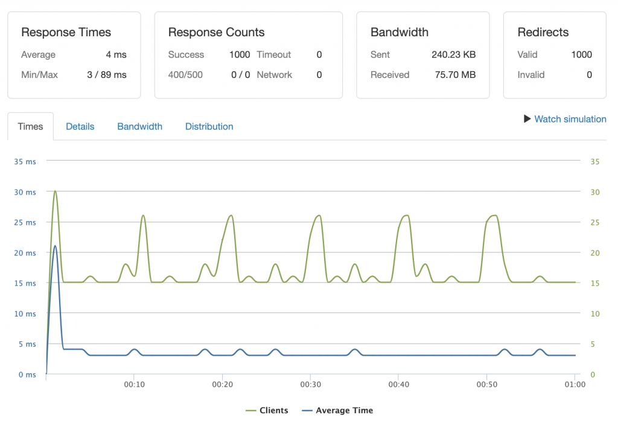The width and height of the screenshot is (618, 424).
Task: Open the Details tab
Action: (80, 127)
